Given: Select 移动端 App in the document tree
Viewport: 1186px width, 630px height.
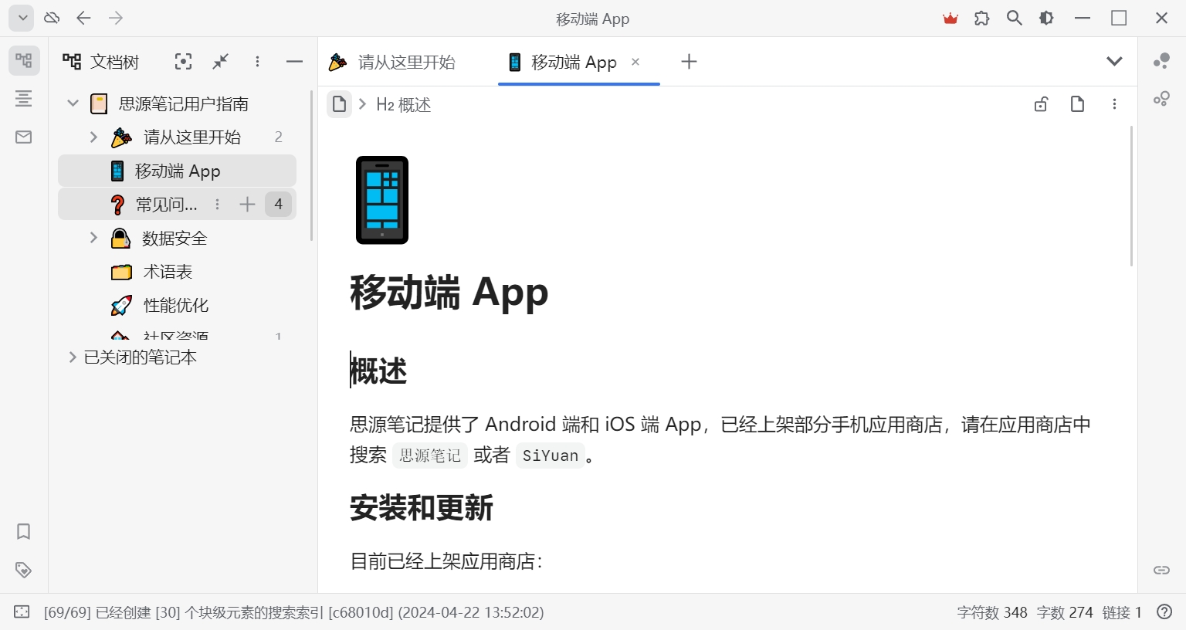Looking at the screenshot, I should (177, 171).
